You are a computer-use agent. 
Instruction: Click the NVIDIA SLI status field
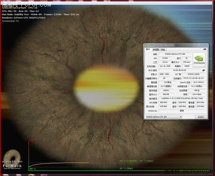tap(182, 111)
